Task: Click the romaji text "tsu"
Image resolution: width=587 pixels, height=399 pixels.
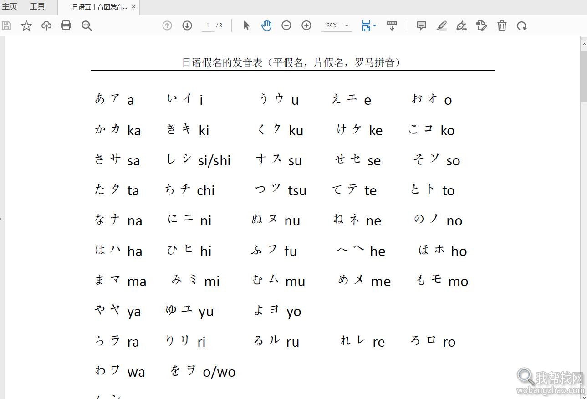Action: 297,191
